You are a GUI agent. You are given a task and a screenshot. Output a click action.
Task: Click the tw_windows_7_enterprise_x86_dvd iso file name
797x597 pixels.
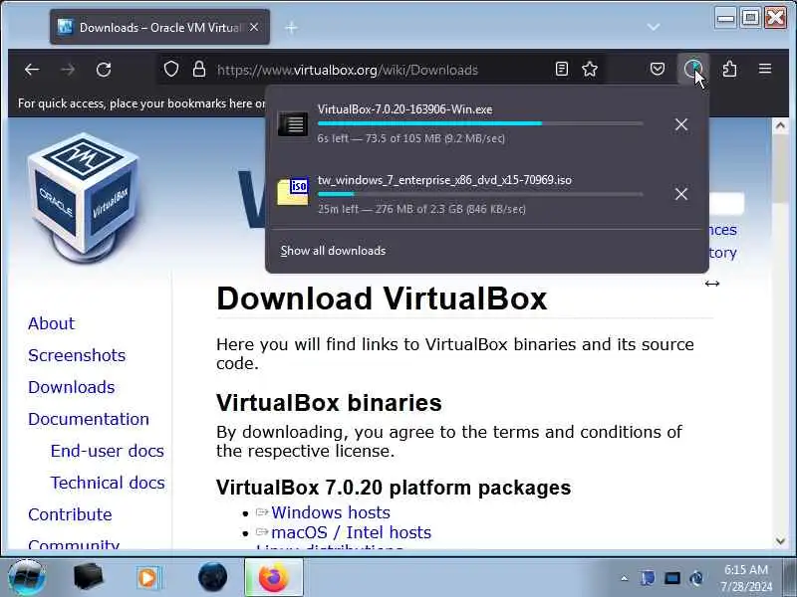click(444, 180)
